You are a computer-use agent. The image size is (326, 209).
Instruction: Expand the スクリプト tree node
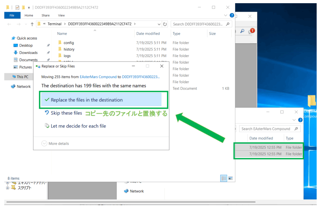click(8, 188)
